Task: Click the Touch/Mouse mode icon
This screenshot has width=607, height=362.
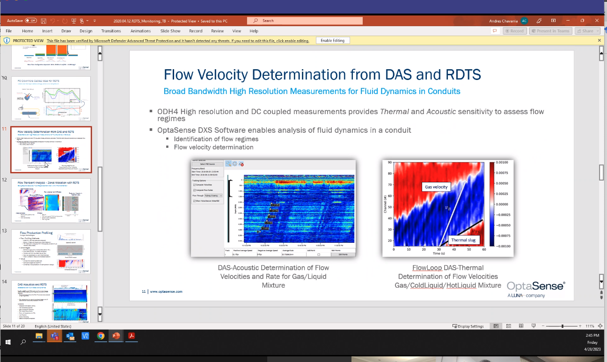Action: pyautogui.click(x=82, y=21)
